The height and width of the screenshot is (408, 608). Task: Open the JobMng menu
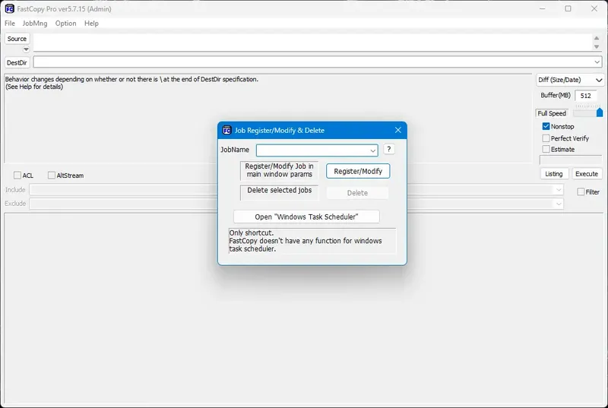35,24
